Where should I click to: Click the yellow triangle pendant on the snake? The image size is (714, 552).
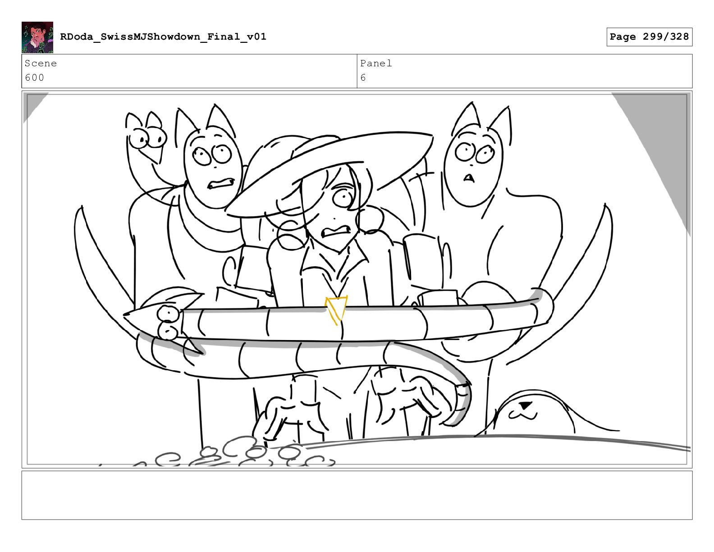(x=337, y=309)
